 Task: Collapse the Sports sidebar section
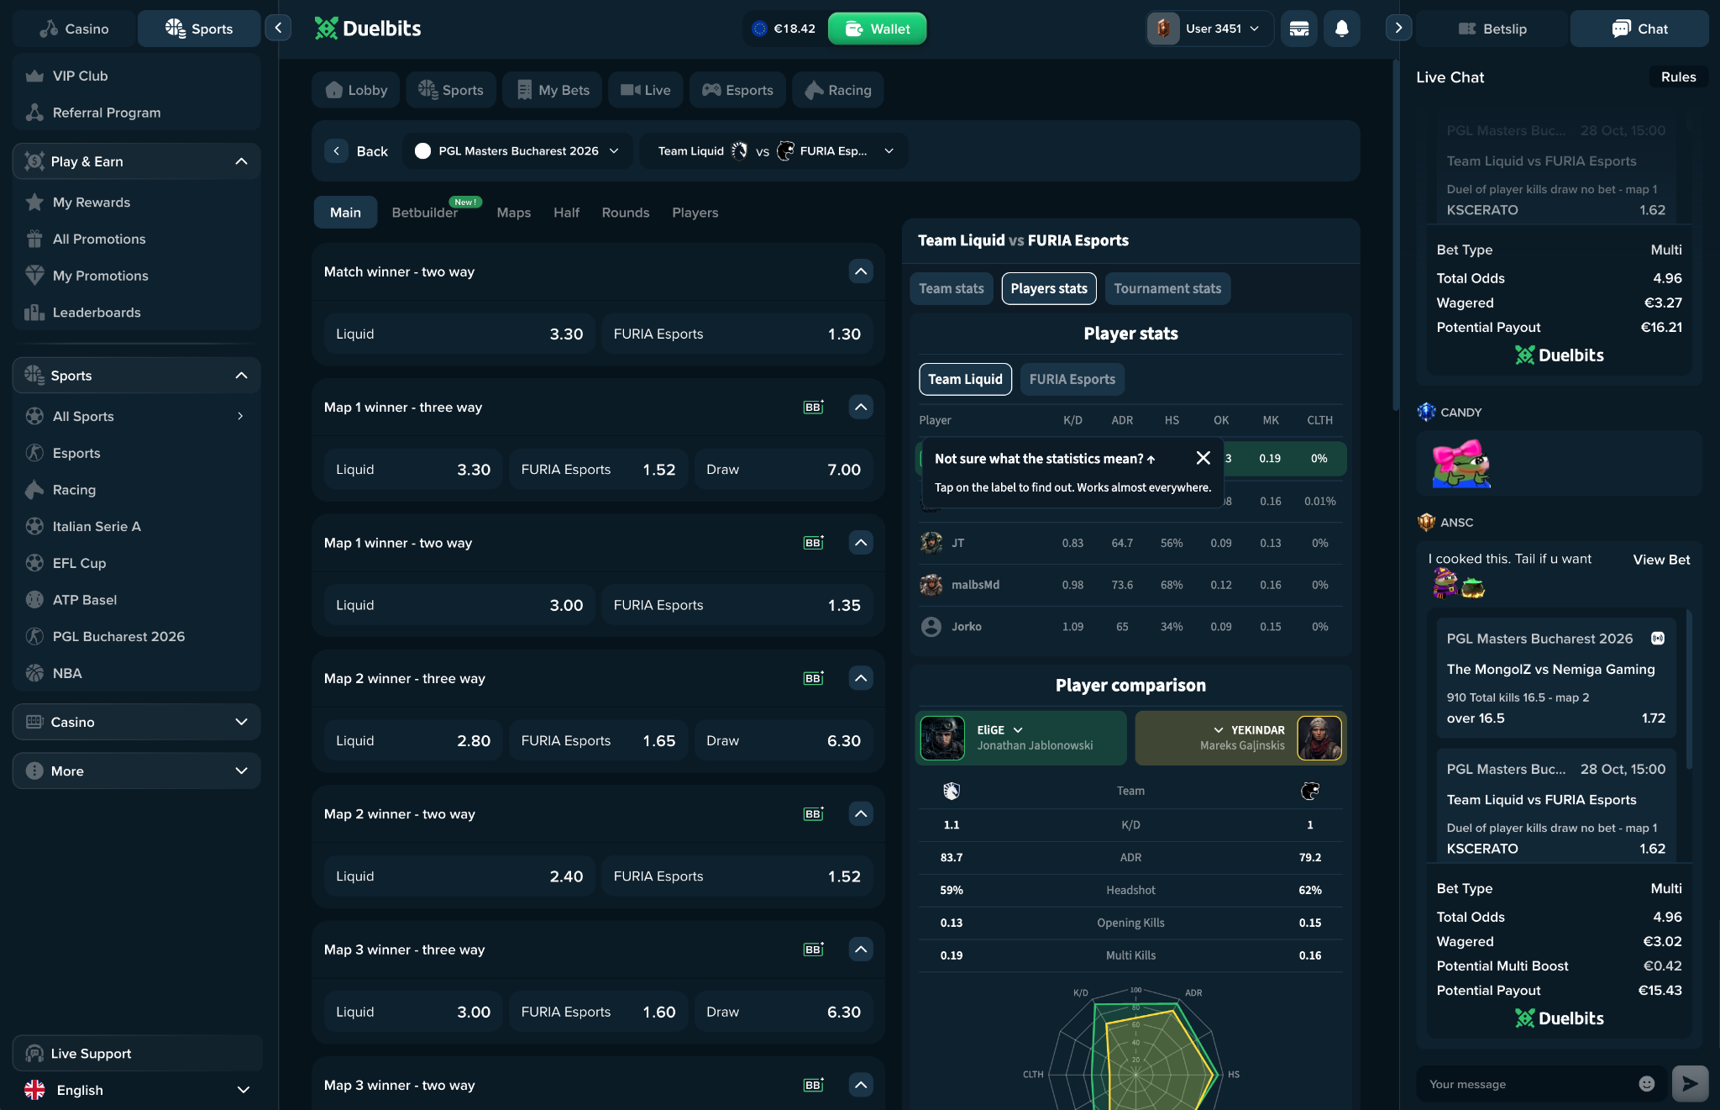pos(241,376)
